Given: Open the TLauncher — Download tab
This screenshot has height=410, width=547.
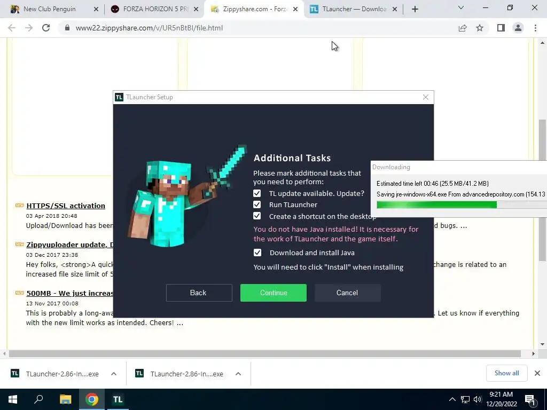Looking at the screenshot, I should (x=354, y=9).
